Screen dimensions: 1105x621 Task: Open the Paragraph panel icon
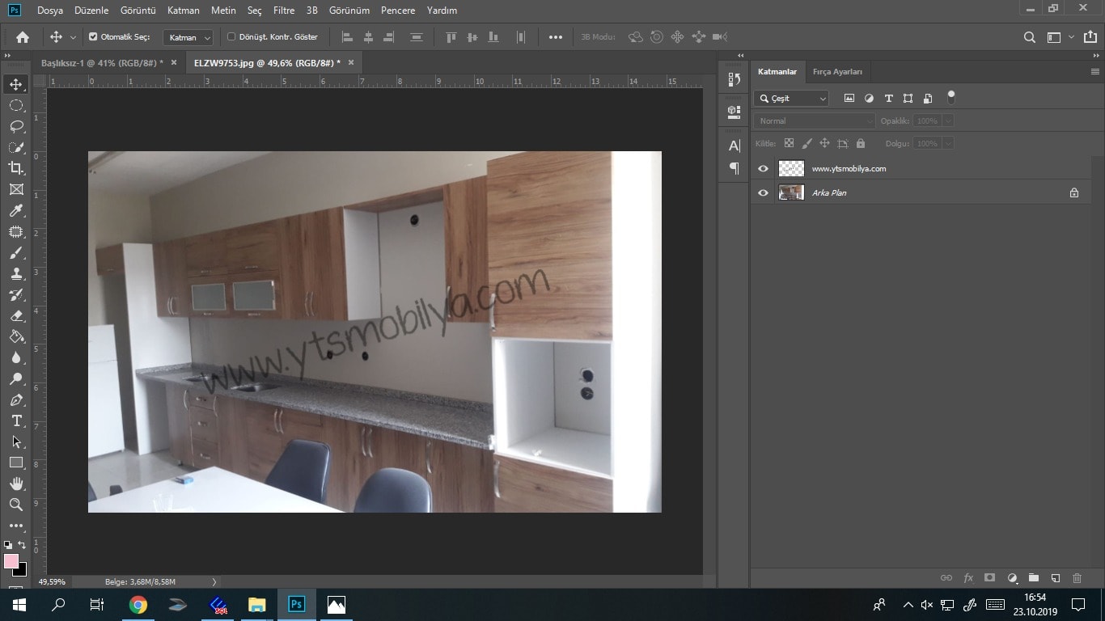click(x=735, y=168)
